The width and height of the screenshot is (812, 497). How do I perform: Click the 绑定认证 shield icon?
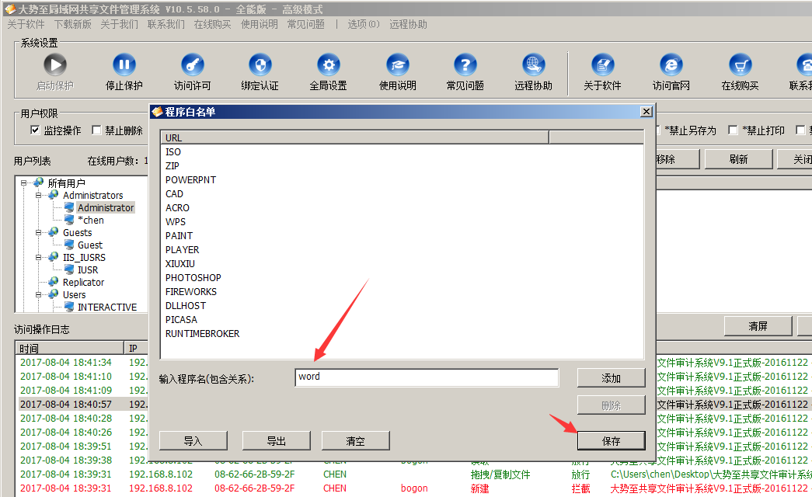260,65
